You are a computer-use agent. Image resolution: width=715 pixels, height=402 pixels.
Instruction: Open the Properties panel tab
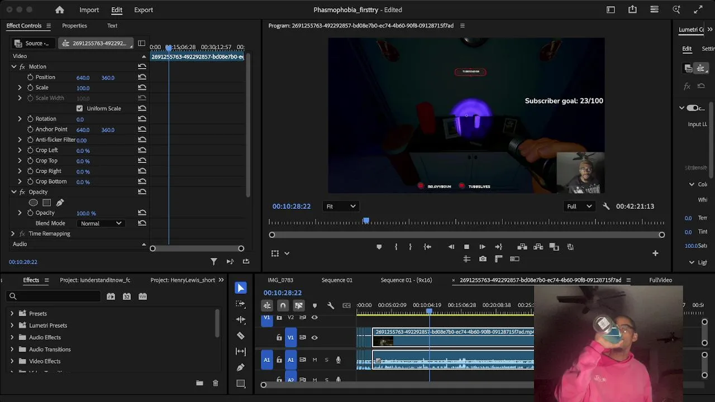(74, 26)
